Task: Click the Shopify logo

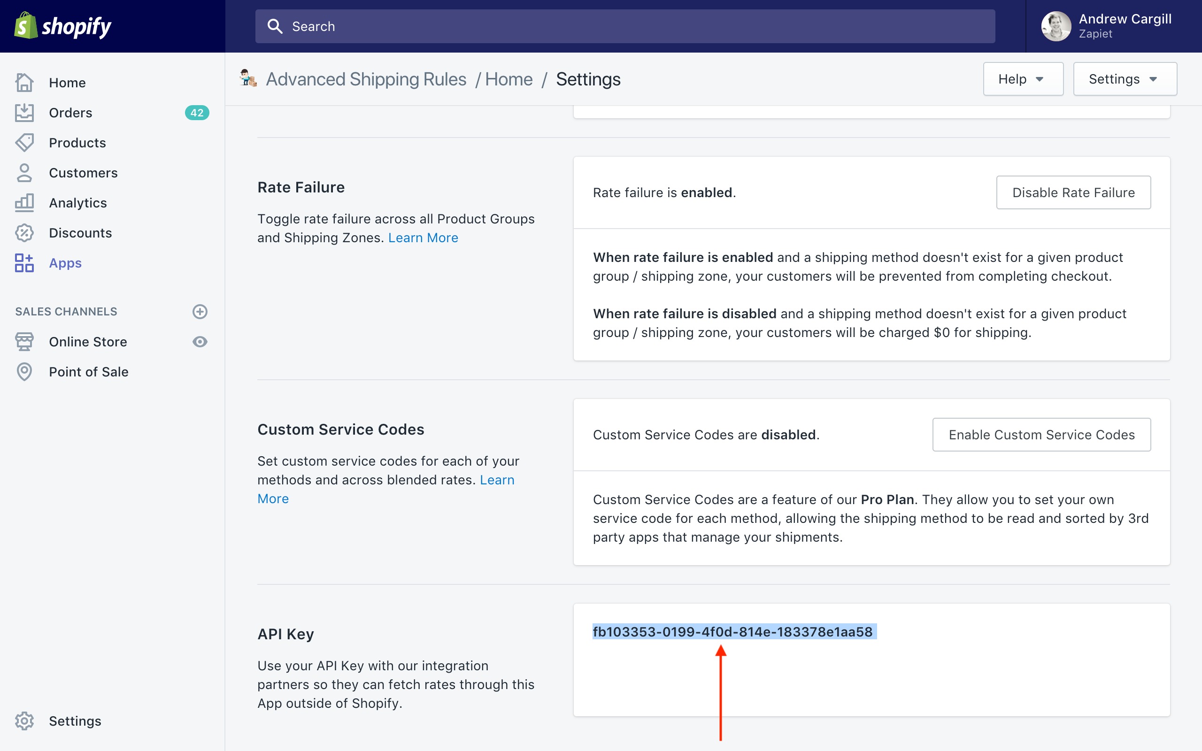Action: point(62,26)
